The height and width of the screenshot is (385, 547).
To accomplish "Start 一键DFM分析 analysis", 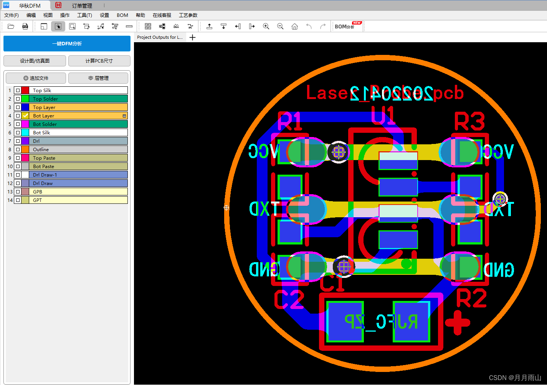I will coord(67,43).
